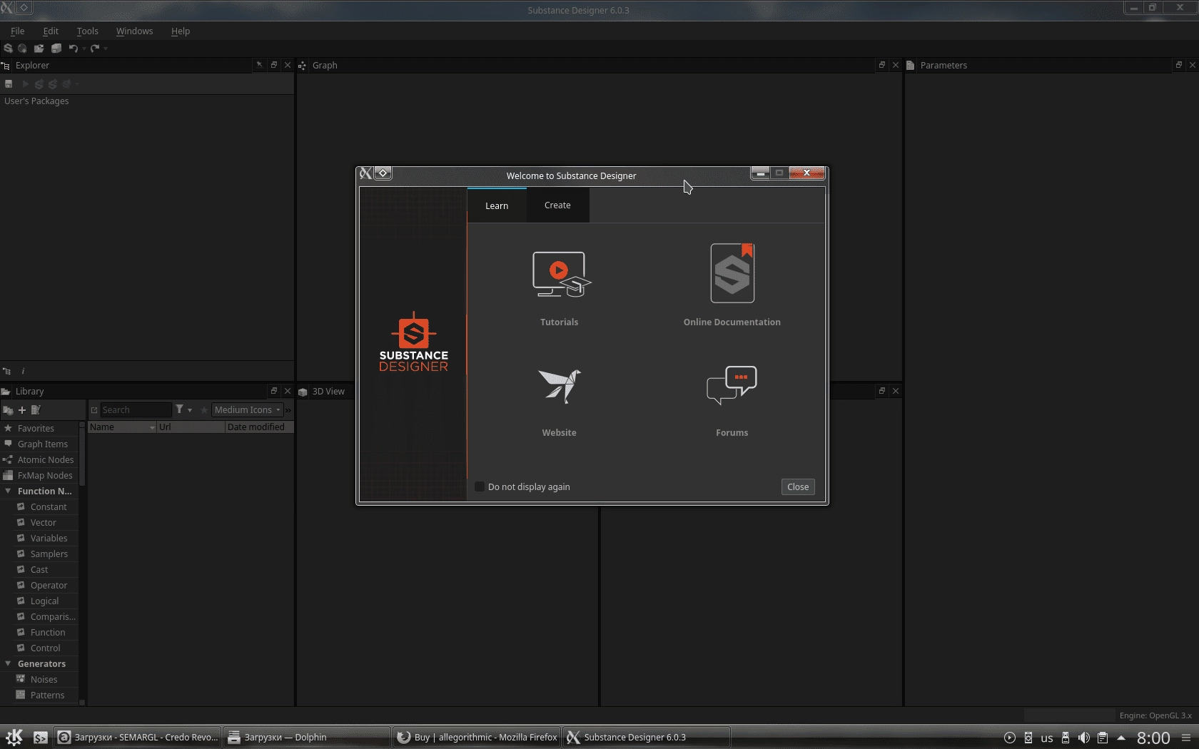Tick the Do not display again checkbox

(480, 486)
